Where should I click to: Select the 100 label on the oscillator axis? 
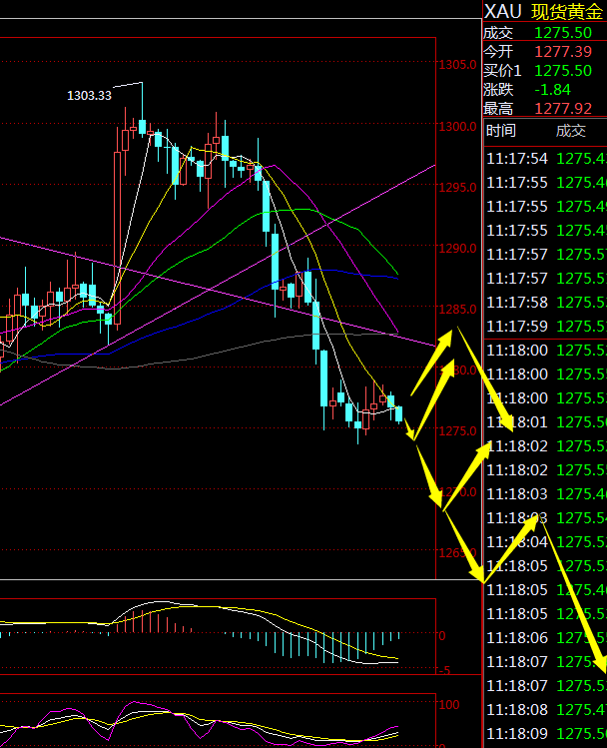[449, 705]
